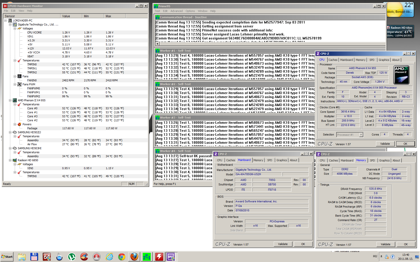The height and width of the screenshot is (262, 420).
Task: Click the Radeon HD 6850 card icon
Action: tap(15, 160)
